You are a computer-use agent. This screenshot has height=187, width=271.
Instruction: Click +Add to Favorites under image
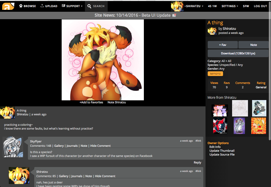pyautogui.click(x=91, y=102)
